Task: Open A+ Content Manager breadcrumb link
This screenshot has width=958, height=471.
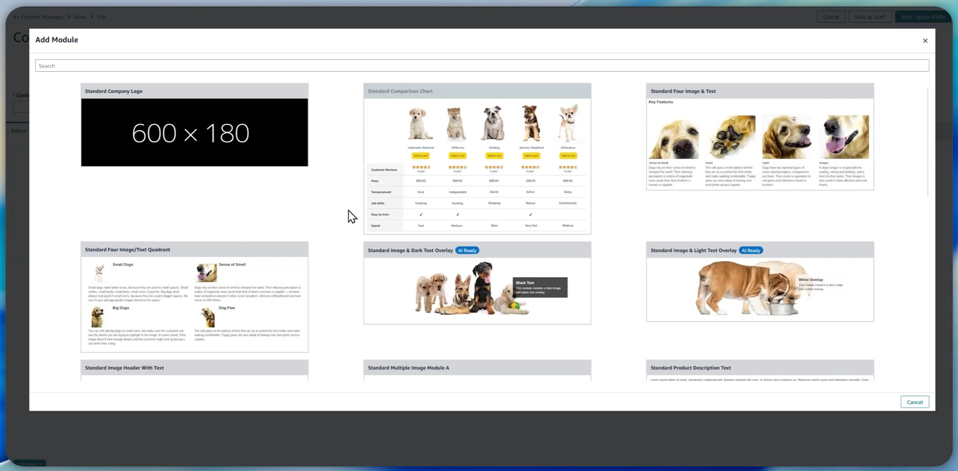Action: pyautogui.click(x=38, y=17)
